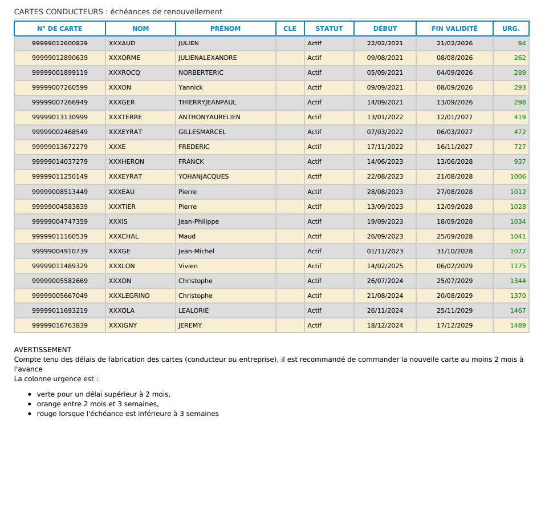
Task: Select first name NORBERTERIC
Action: tap(201, 72)
